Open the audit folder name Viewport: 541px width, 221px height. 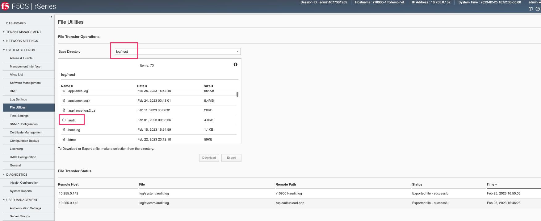72,120
